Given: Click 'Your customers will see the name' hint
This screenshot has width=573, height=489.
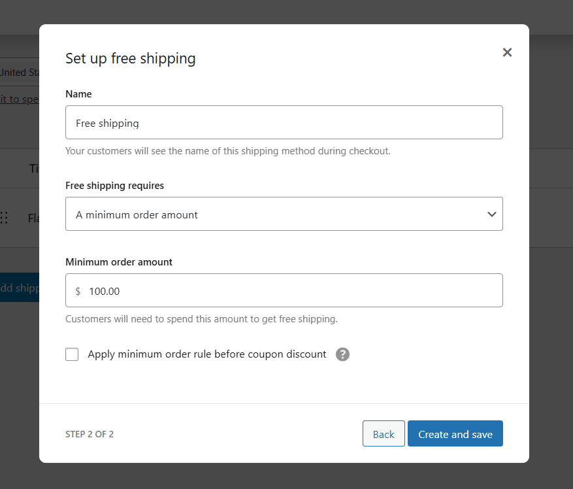Looking at the screenshot, I should click(x=227, y=151).
